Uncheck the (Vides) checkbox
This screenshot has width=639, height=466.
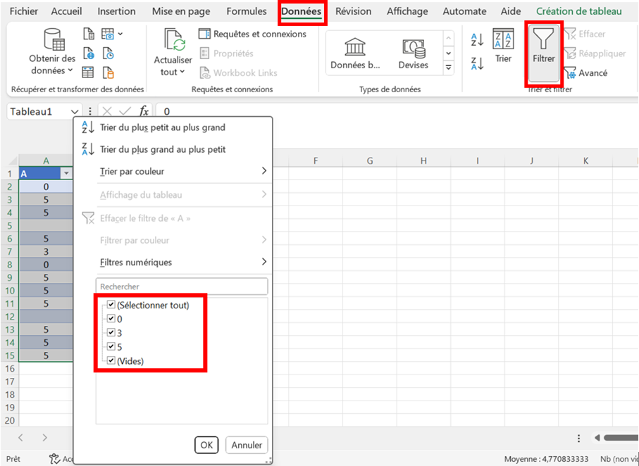tap(111, 360)
